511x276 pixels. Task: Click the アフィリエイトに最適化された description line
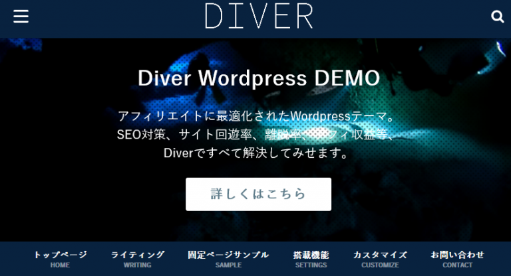[x=256, y=116]
